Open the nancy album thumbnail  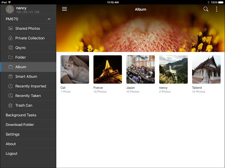(x=173, y=70)
